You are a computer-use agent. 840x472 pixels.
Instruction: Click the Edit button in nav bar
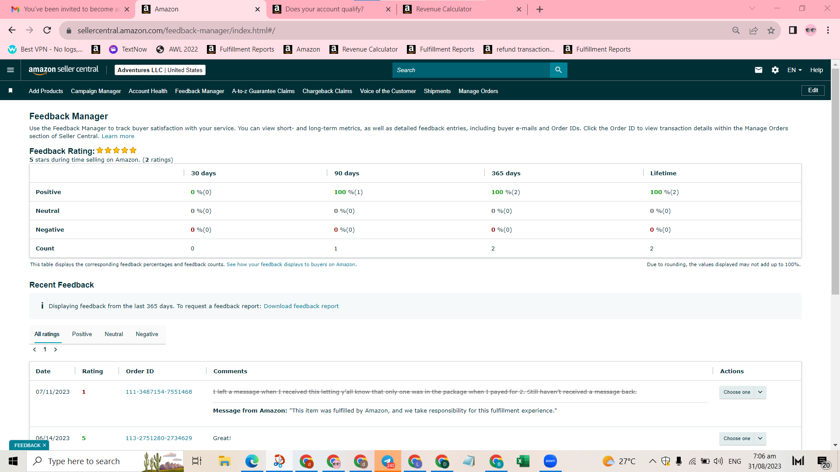click(813, 90)
